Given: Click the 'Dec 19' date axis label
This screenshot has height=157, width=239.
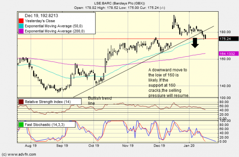Looking at the screenshot, I should pyautogui.click(x=159, y=146).
